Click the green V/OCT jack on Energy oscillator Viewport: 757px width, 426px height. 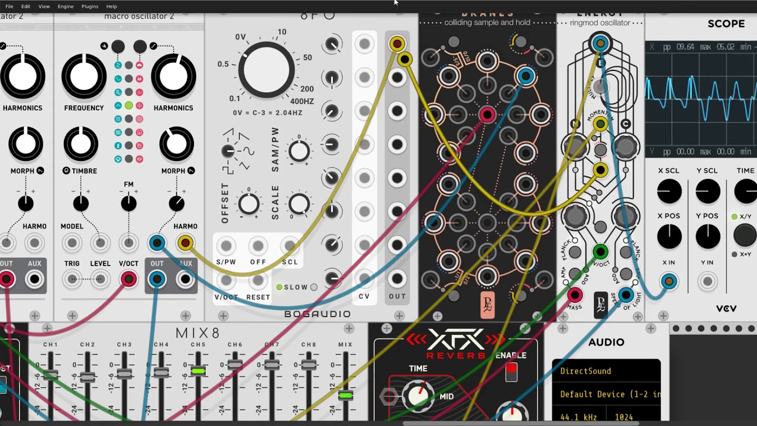click(x=600, y=252)
